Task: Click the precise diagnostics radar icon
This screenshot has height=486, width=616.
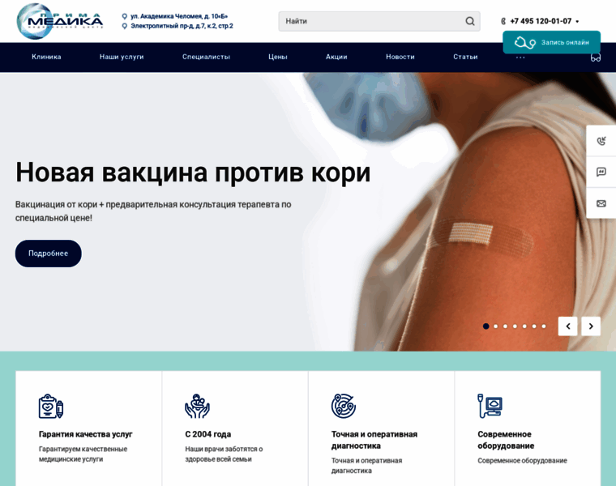Action: (x=344, y=406)
